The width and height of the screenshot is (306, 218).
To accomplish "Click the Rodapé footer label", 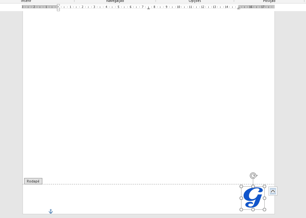I will tap(33, 181).
